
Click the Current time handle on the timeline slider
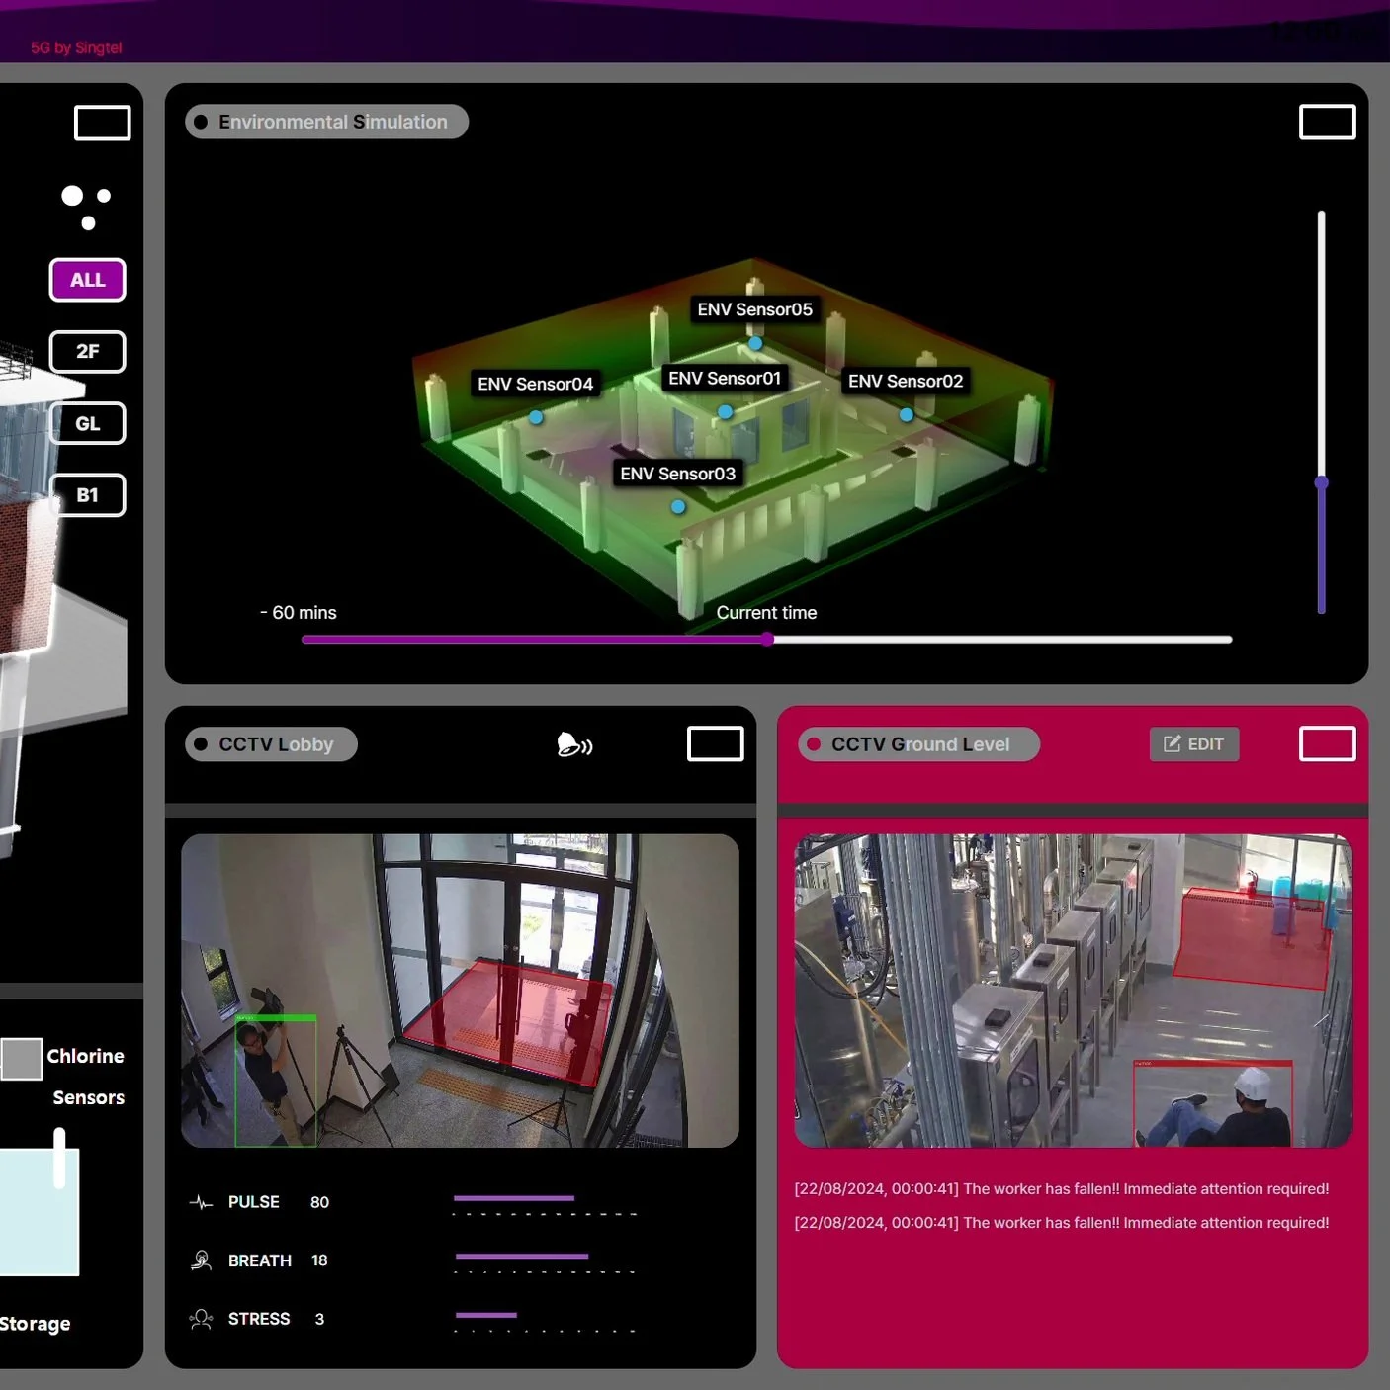tap(767, 640)
